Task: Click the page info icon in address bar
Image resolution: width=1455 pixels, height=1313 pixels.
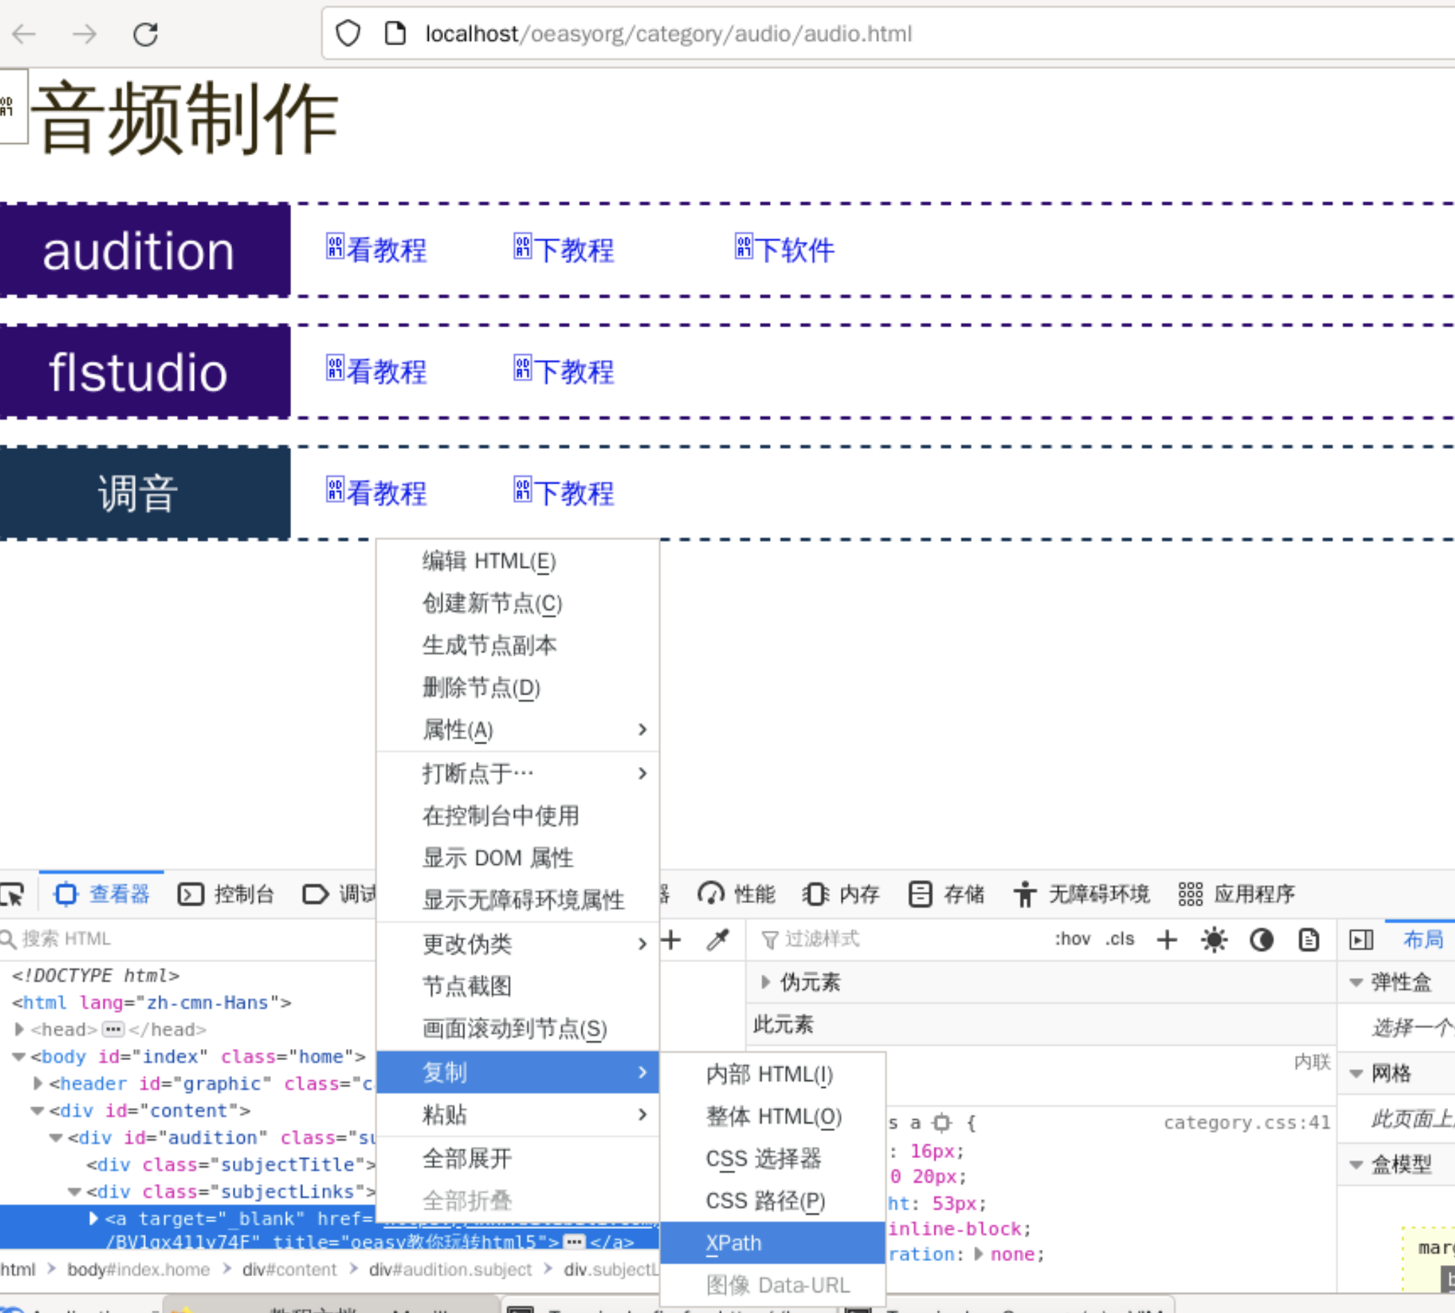Action: coord(395,33)
